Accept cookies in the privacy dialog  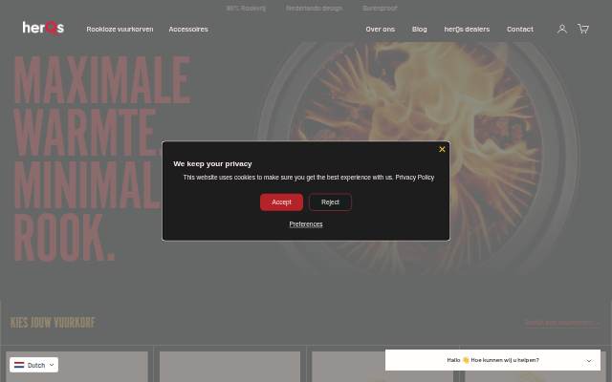281,202
